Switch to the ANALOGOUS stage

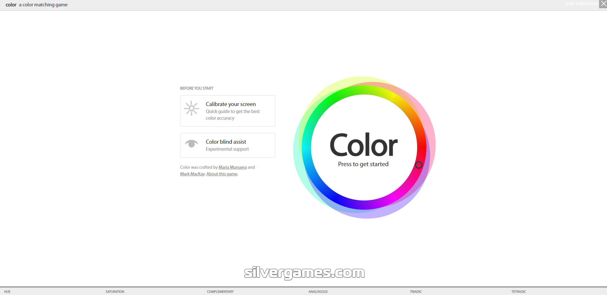coord(318,292)
